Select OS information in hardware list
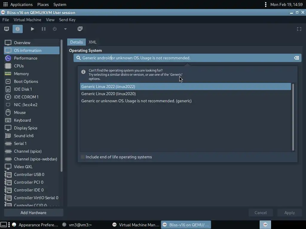The image size is (306, 229). coord(32,50)
